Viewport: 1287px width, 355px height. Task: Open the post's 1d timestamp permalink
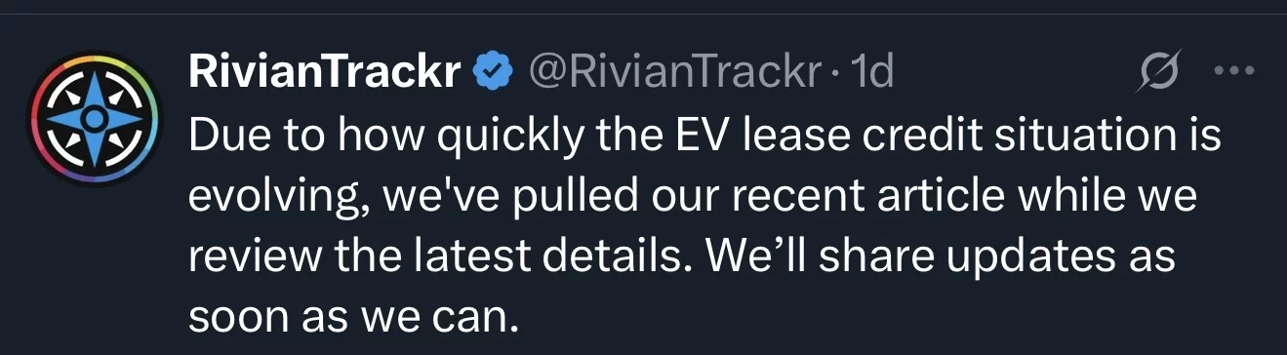coord(871,71)
